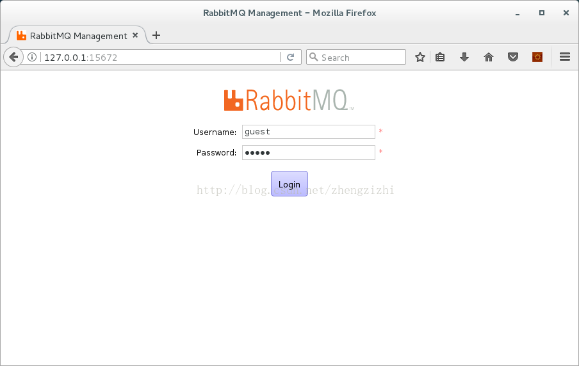The height and width of the screenshot is (366, 579).
Task: Click the RabbitMQ favicon on the tab
Action: [21, 35]
